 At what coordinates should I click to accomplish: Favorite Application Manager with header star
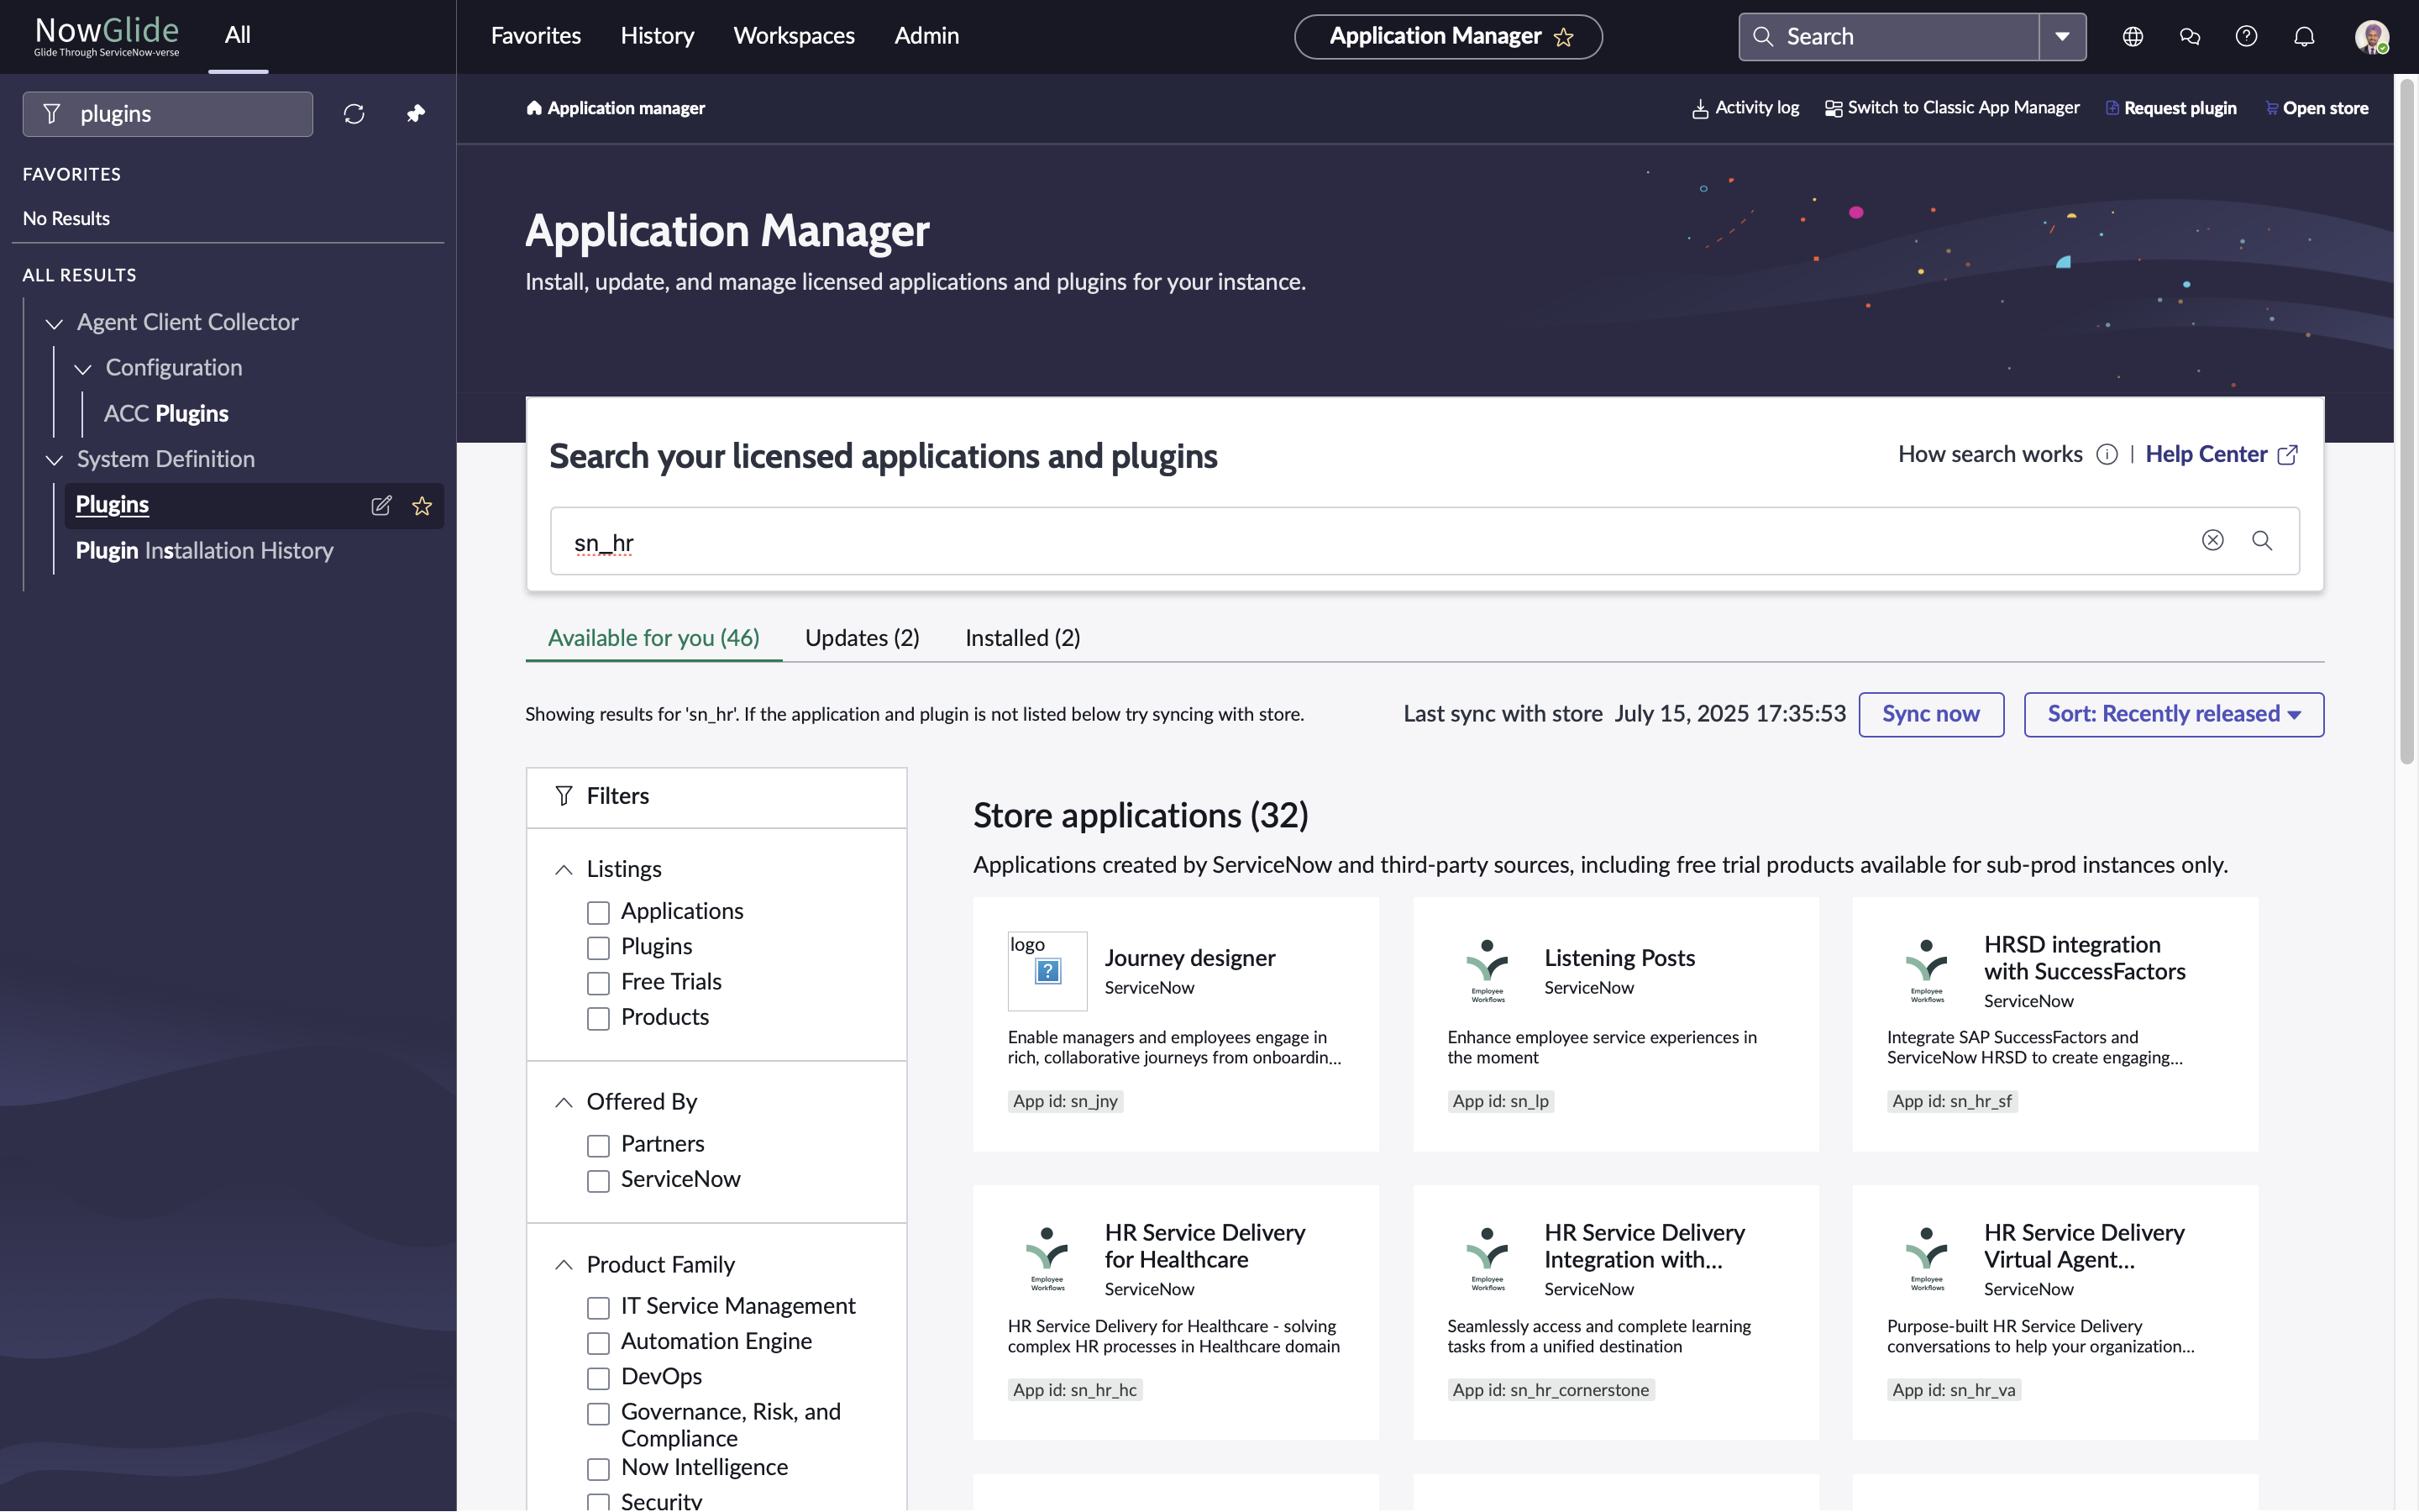[1563, 37]
